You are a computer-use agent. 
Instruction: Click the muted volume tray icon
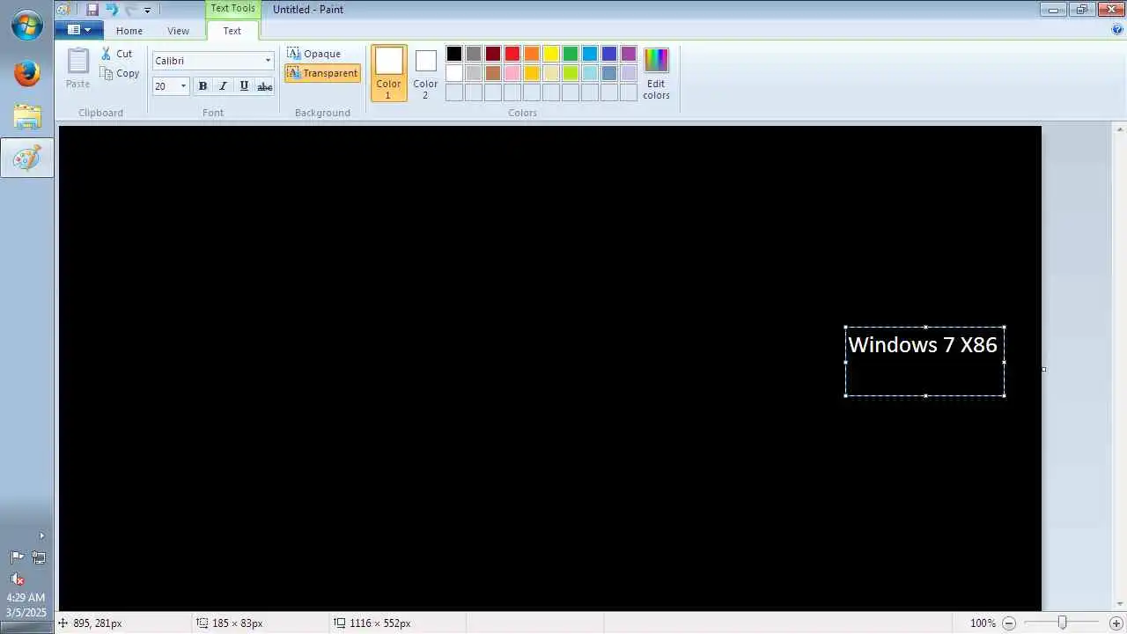click(x=17, y=579)
